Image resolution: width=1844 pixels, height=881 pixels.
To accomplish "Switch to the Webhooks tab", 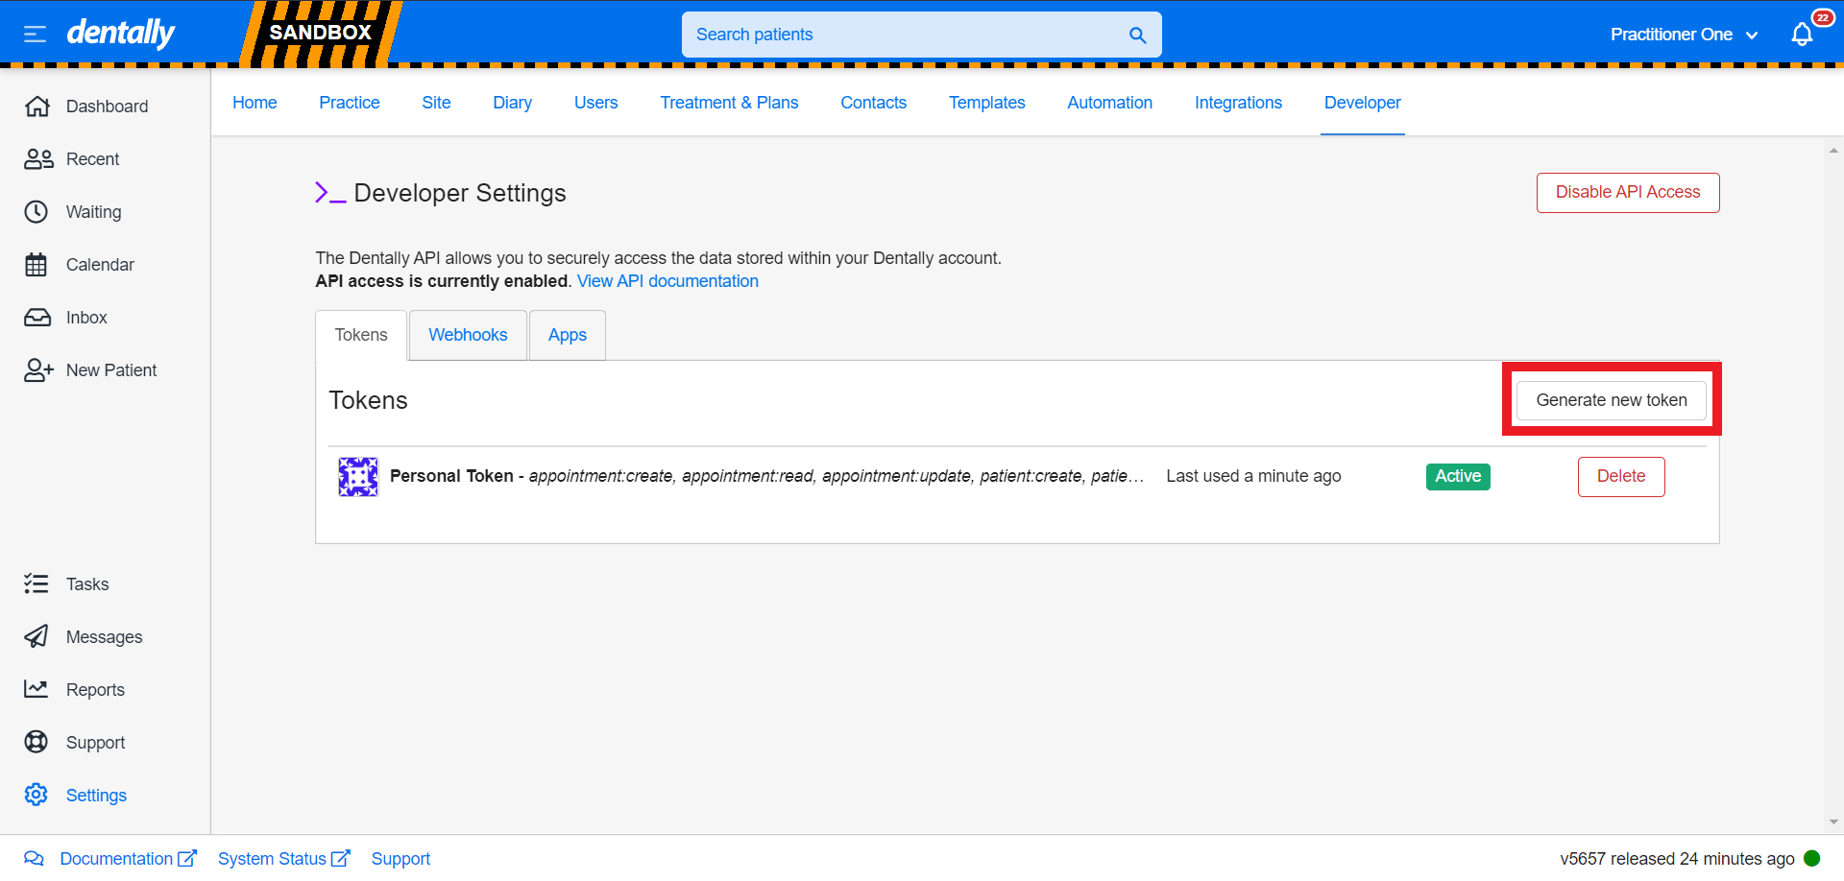I will pos(468,335).
